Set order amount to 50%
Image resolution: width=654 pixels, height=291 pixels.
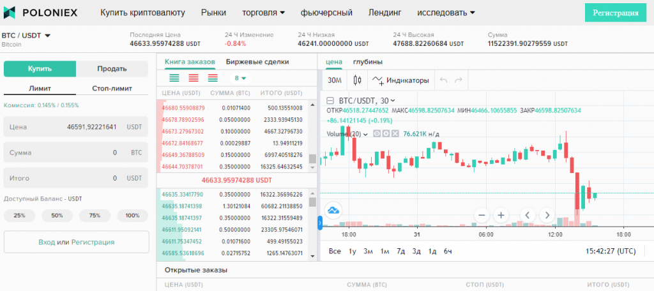pos(57,216)
